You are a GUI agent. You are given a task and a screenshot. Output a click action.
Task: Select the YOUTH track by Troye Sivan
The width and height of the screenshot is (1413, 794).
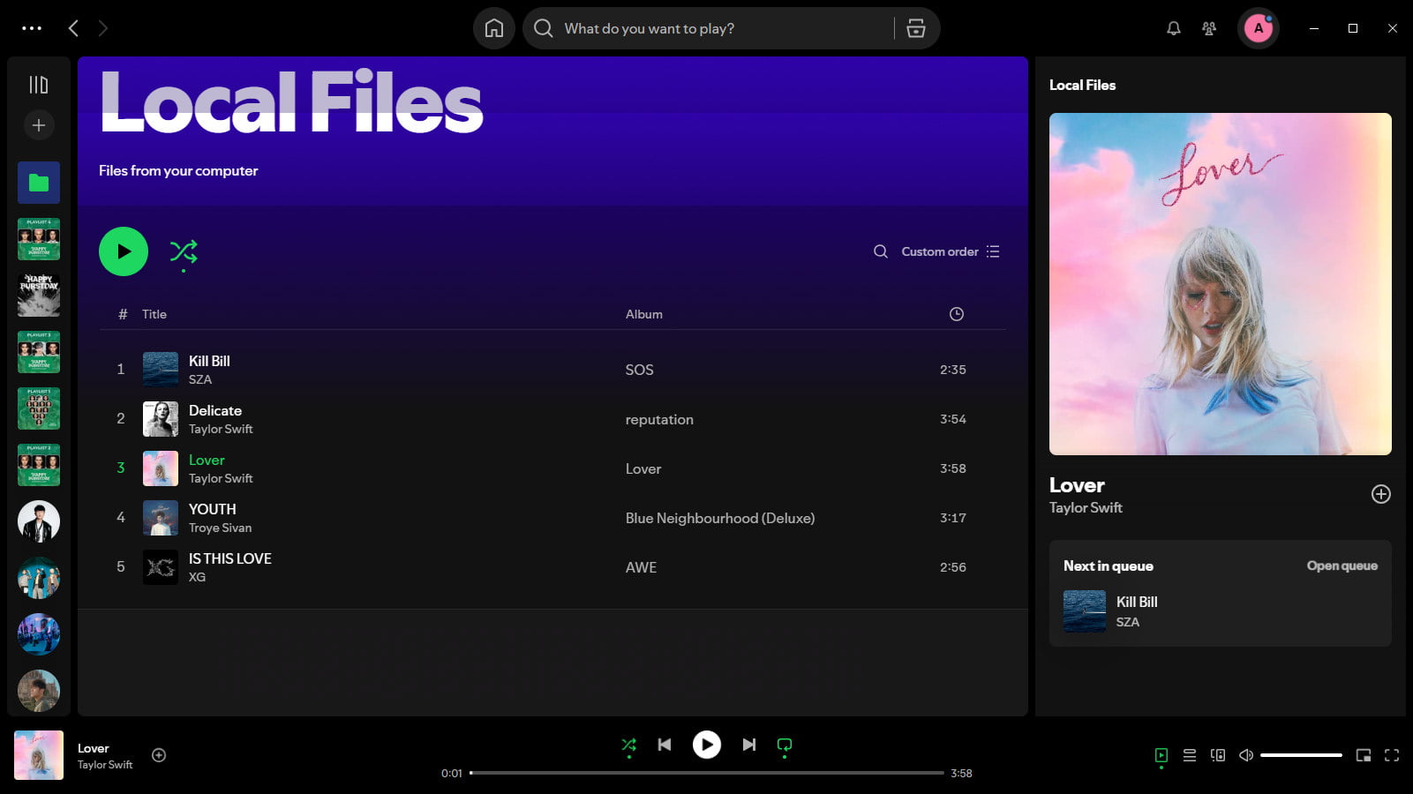pyautogui.click(x=552, y=518)
